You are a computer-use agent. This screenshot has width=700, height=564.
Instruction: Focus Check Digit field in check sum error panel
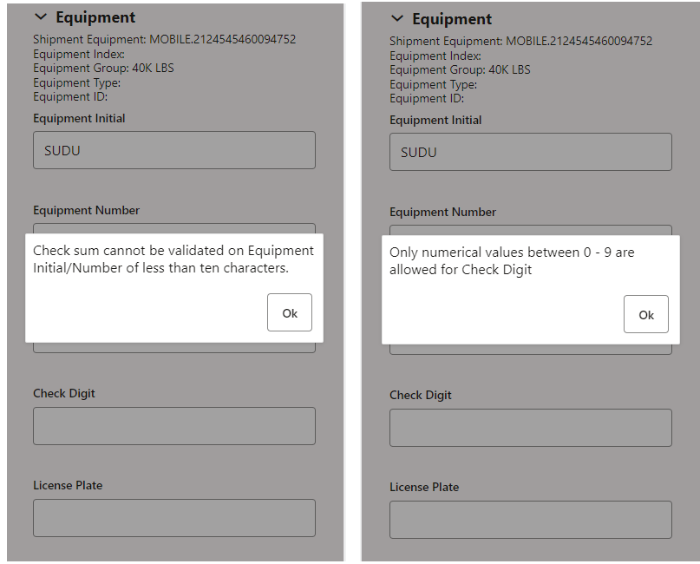click(174, 426)
